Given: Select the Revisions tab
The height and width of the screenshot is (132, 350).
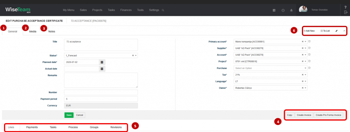Looking at the screenshot, I should click(x=116, y=127).
